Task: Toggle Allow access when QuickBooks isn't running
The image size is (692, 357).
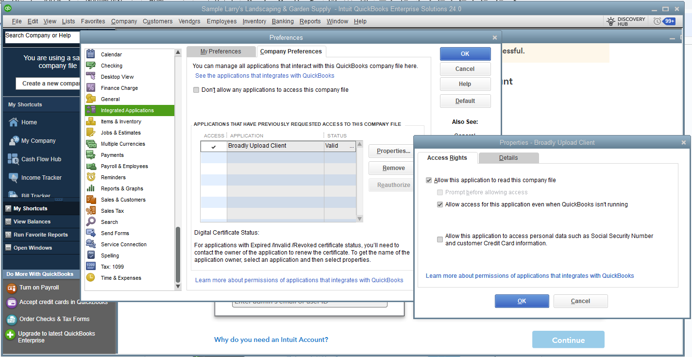Action: click(x=440, y=204)
